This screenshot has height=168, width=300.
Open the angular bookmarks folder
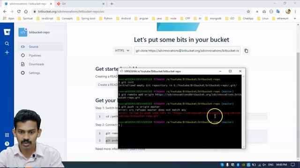tap(142, 19)
